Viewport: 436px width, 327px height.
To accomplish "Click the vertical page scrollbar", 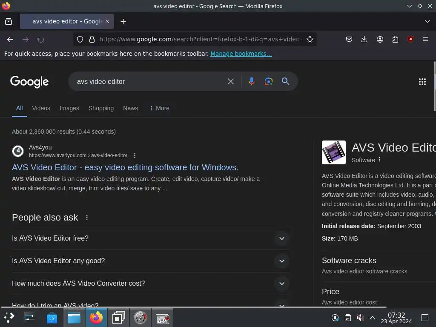I will (x=435, y=86).
